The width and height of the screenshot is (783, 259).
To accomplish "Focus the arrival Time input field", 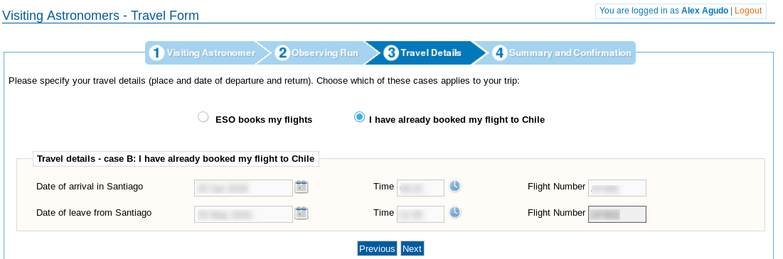I will (x=420, y=188).
